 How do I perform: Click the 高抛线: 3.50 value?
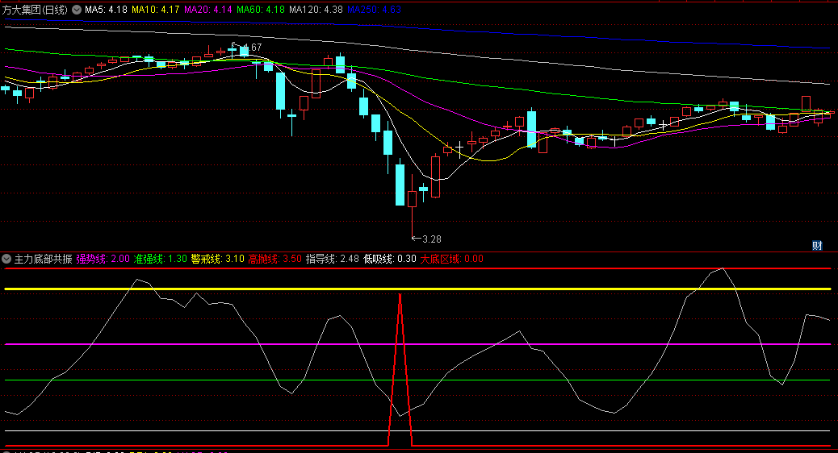click(x=274, y=260)
